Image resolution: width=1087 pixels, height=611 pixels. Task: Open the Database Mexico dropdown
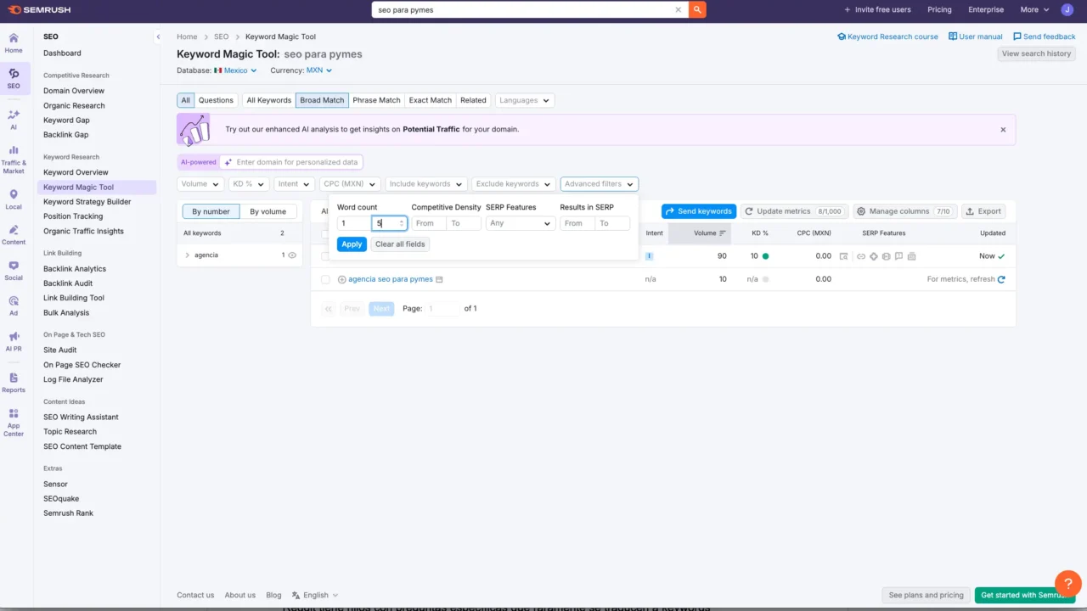[235, 70]
